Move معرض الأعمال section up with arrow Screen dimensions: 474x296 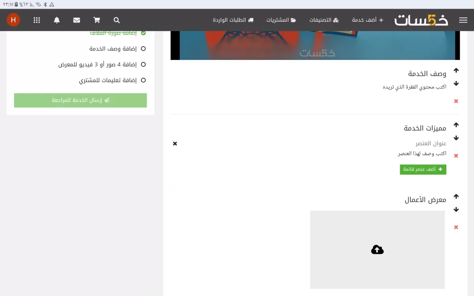[456, 196]
